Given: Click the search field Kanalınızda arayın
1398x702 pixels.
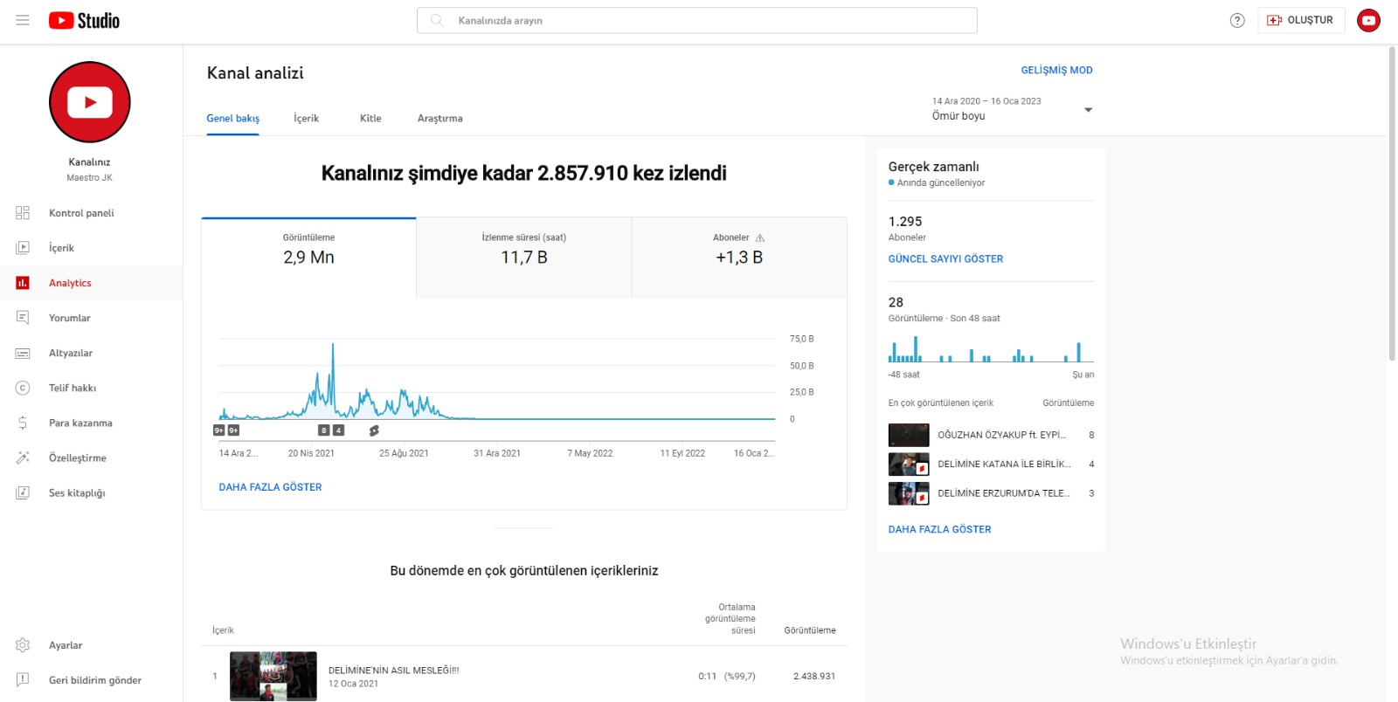Looking at the screenshot, I should click(697, 20).
